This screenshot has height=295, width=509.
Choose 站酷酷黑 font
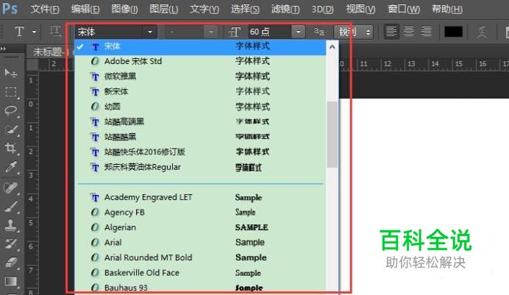(200, 137)
